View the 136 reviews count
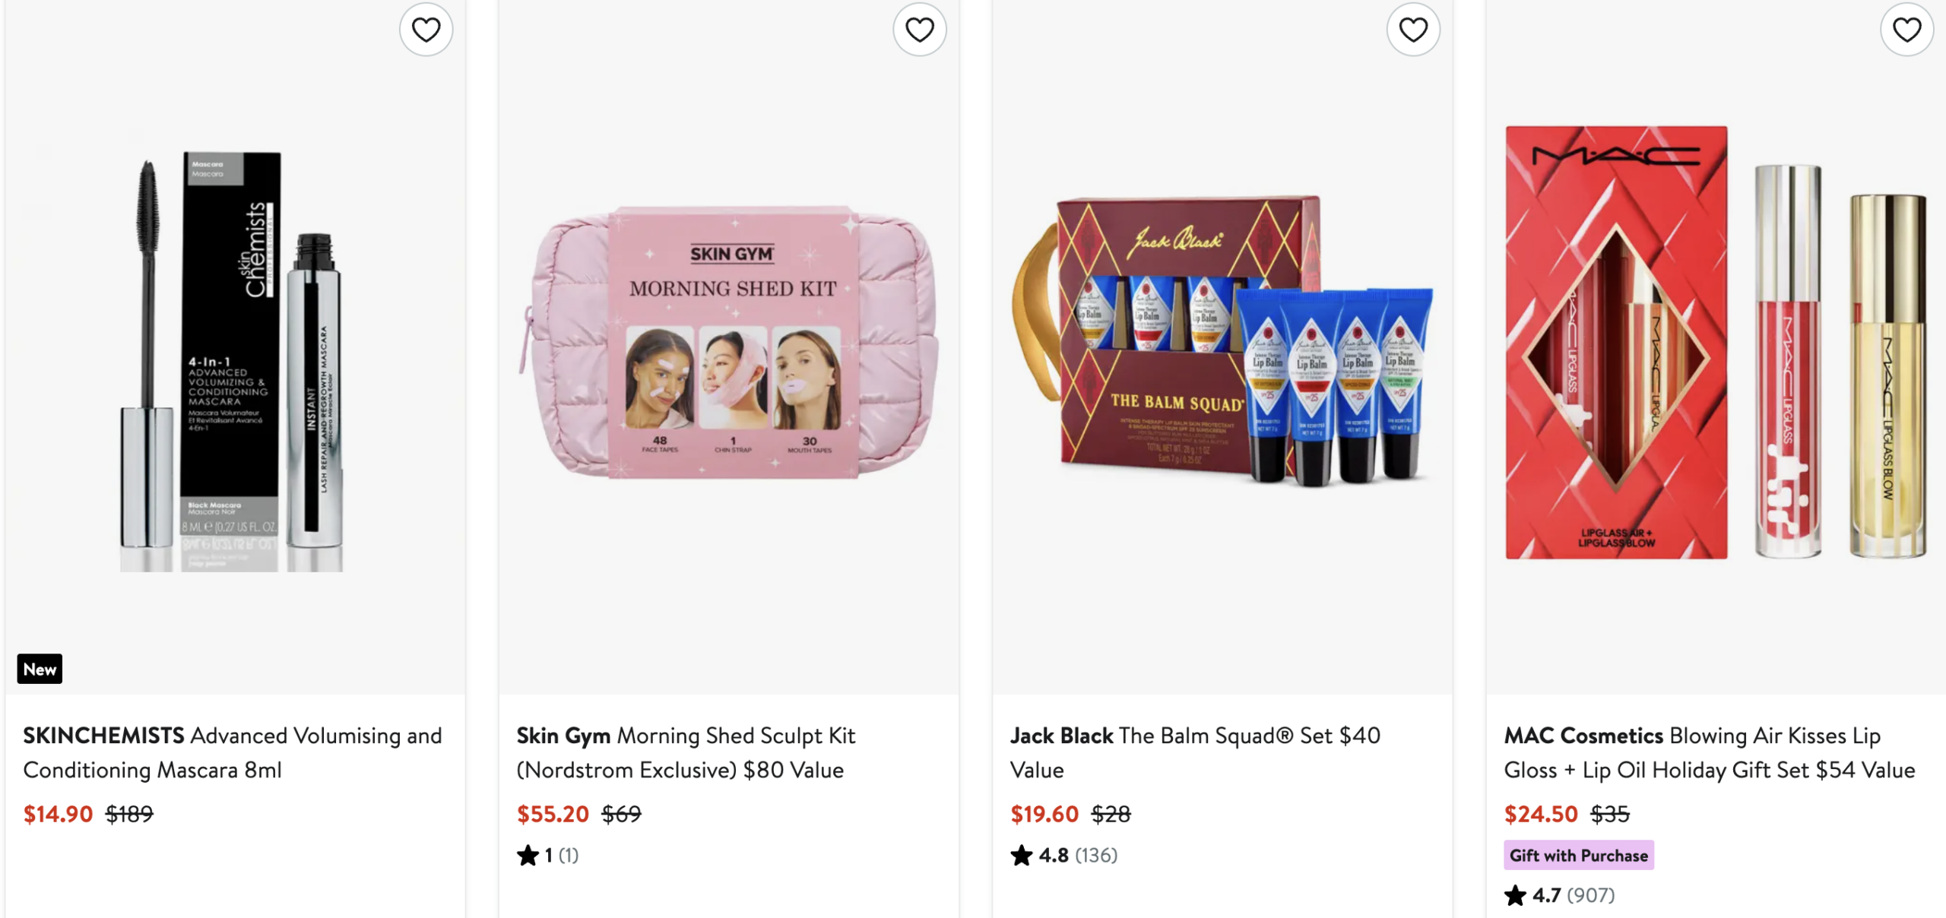The height and width of the screenshot is (918, 1946). click(x=1096, y=856)
